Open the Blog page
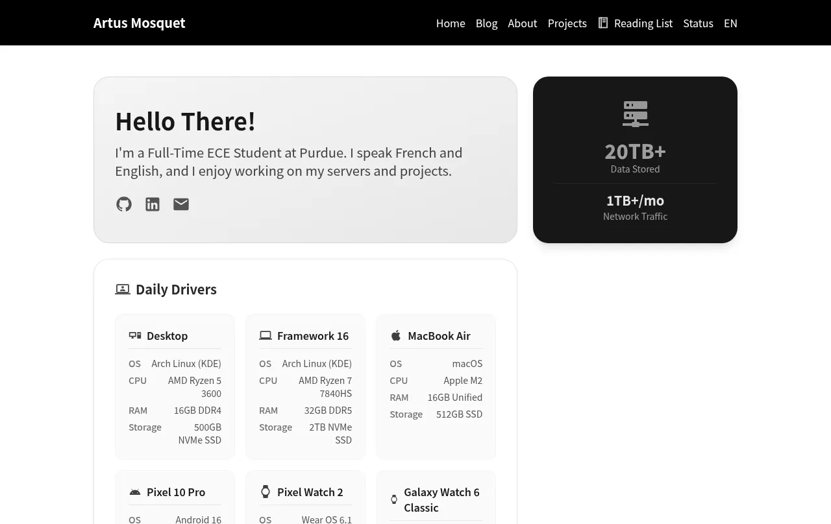 [487, 23]
